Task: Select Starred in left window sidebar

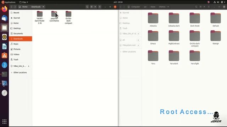Action: (21, 18)
